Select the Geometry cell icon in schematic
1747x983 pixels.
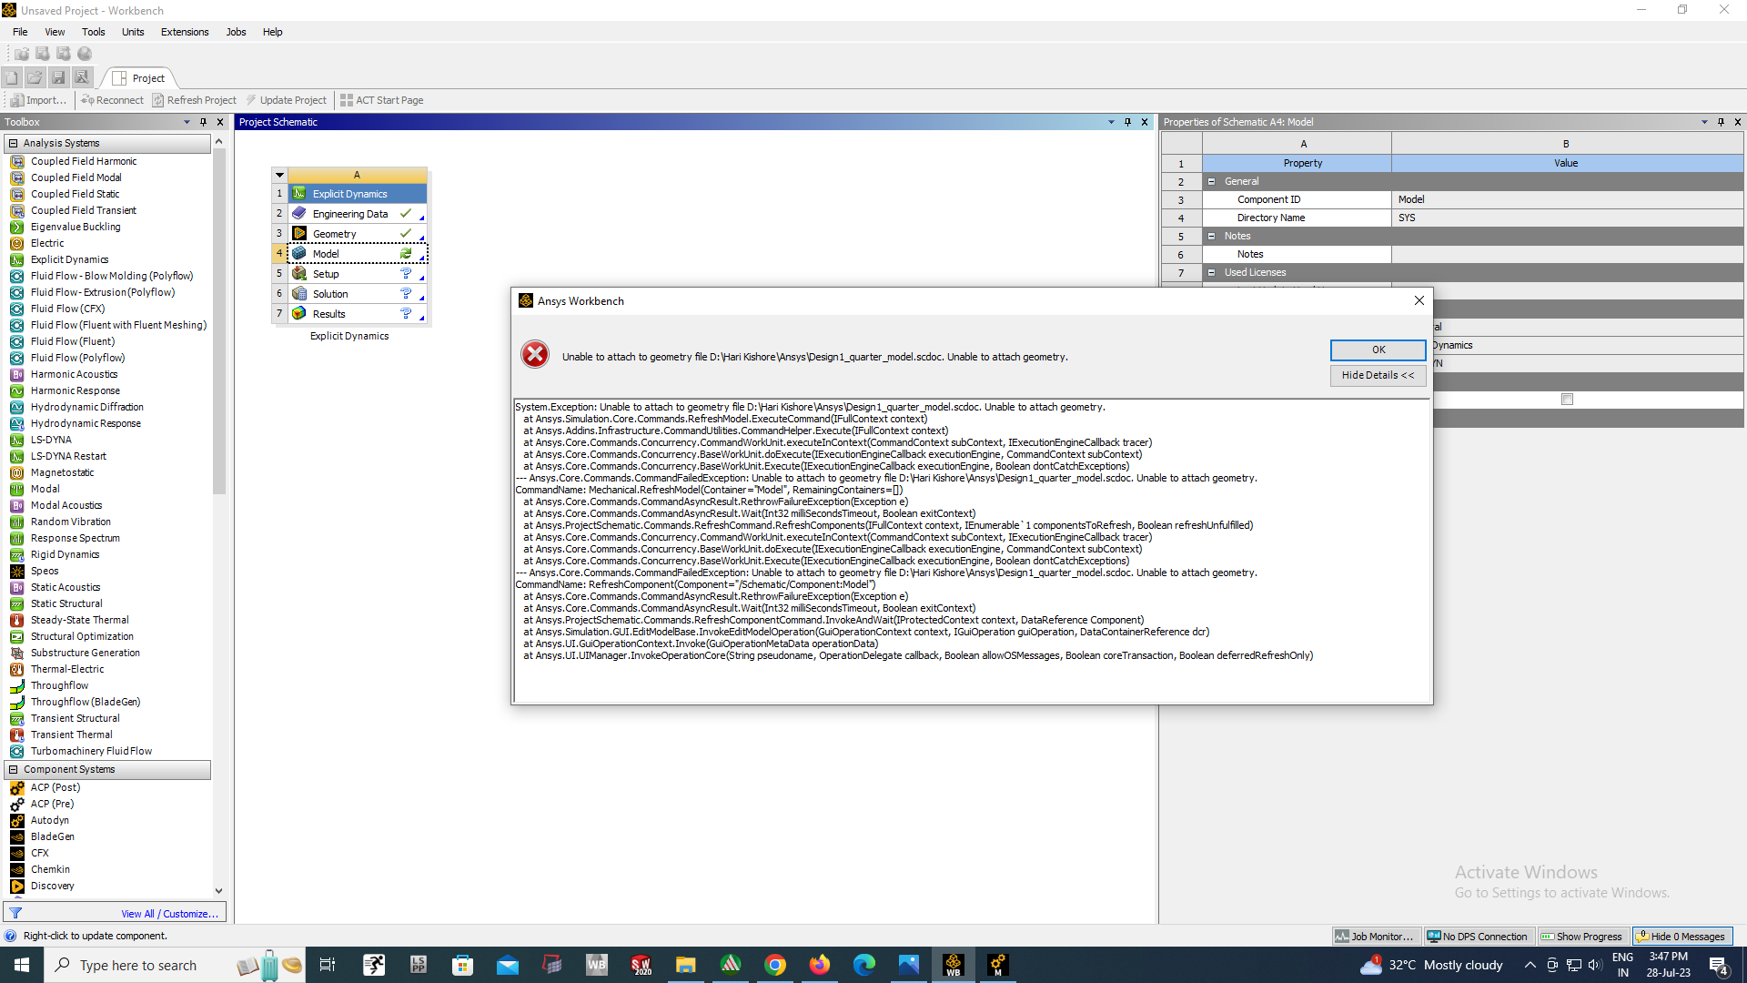point(299,234)
